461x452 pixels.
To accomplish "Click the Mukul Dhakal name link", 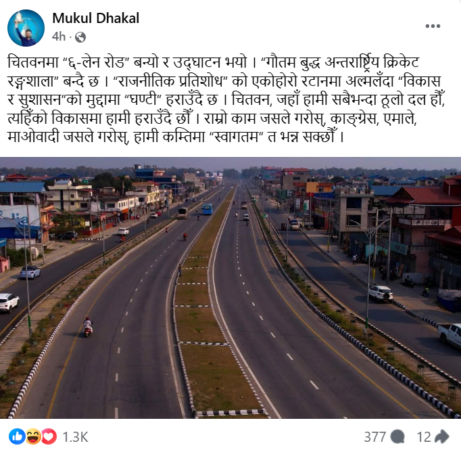I will [95, 18].
